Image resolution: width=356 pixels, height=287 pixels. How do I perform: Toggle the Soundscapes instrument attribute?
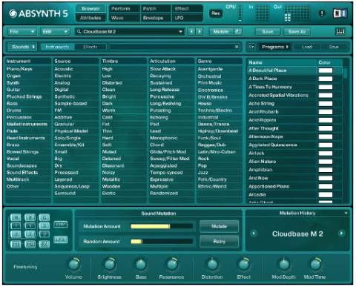(22, 165)
